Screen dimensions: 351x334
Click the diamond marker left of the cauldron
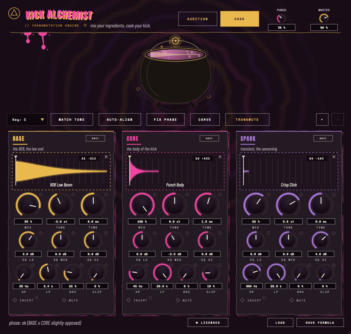point(138,89)
